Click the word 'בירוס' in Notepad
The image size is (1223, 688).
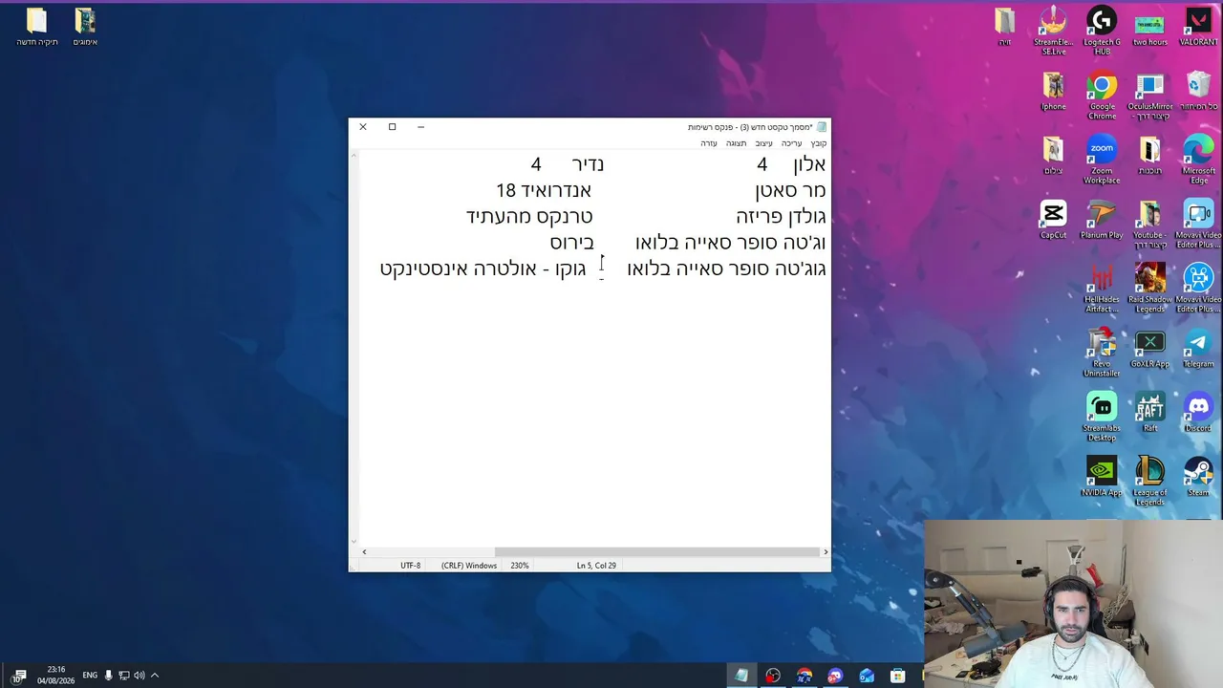pyautogui.click(x=571, y=242)
